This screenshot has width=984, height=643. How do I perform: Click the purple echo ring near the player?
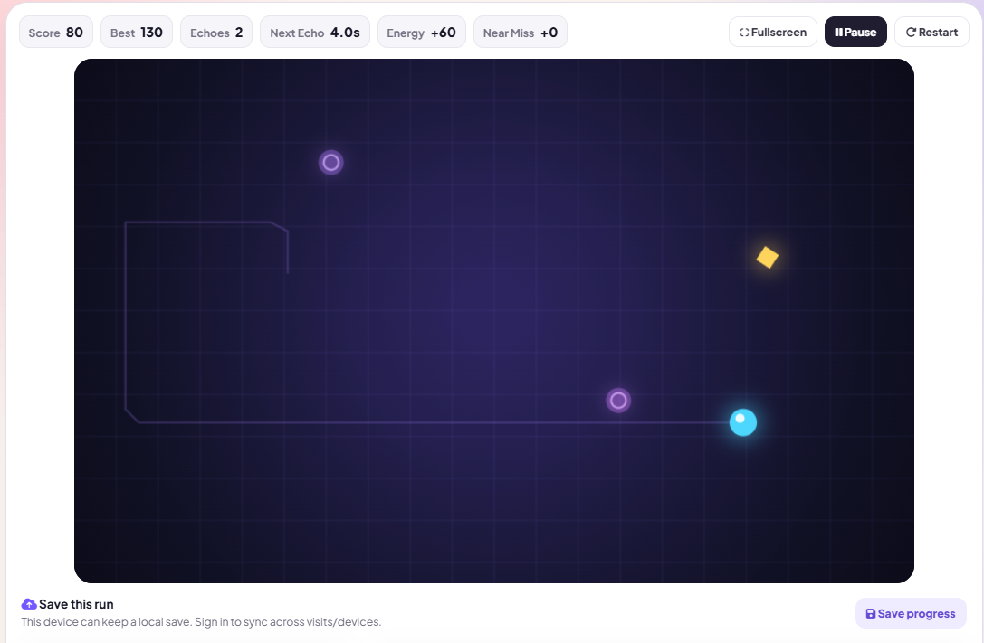tap(618, 401)
